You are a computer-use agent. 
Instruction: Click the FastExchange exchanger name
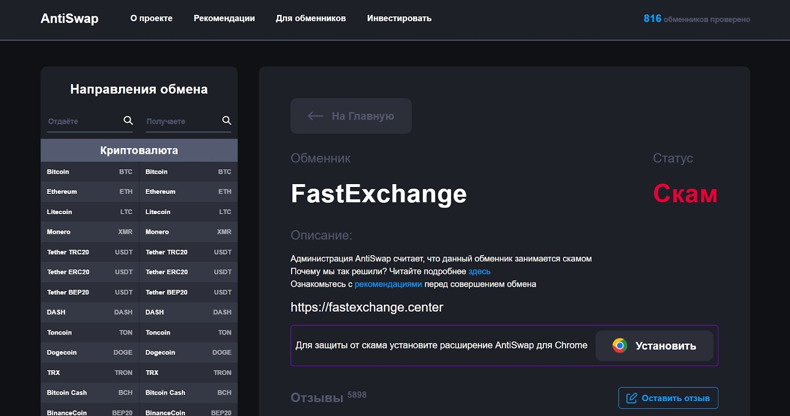click(x=379, y=193)
